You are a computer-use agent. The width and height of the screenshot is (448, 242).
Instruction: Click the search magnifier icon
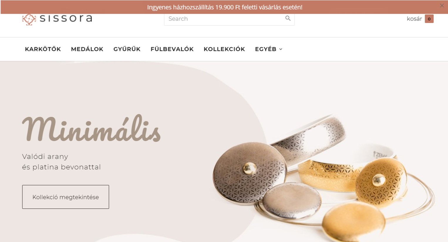click(288, 18)
